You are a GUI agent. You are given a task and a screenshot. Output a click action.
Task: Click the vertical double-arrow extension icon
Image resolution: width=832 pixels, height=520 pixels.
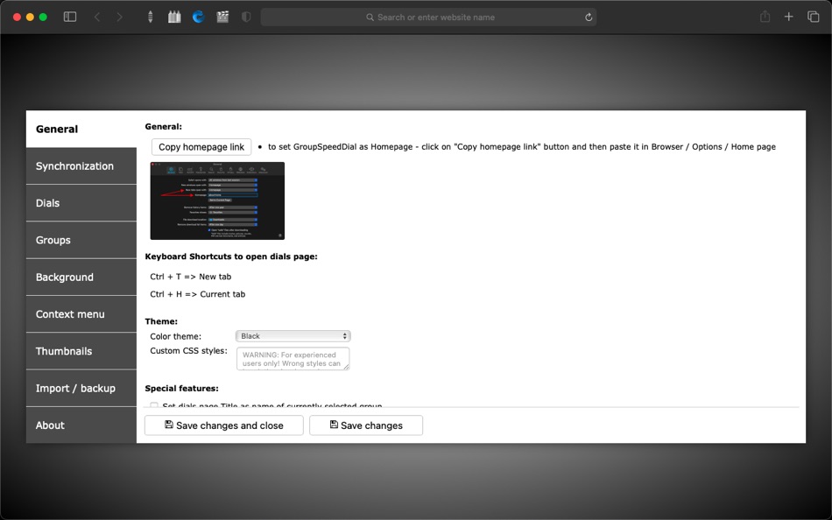click(x=150, y=17)
